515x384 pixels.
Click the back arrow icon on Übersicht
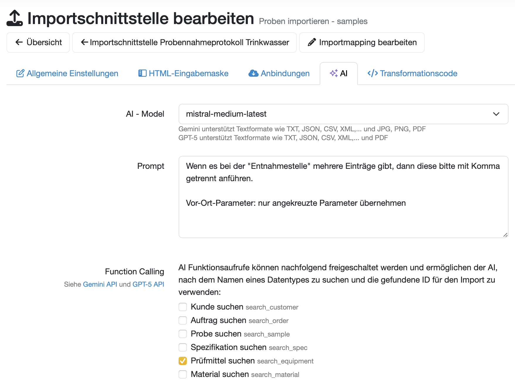click(19, 42)
